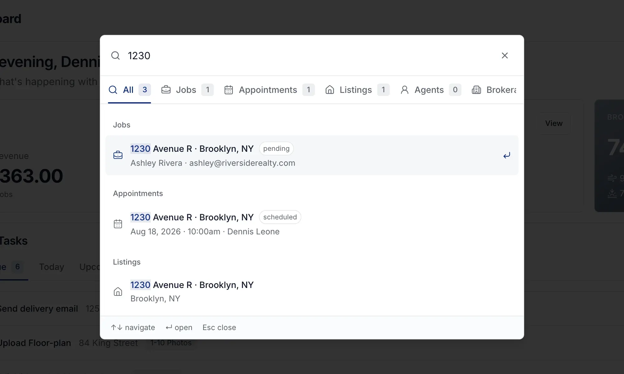Click the building icon in Brokerages tab
624x374 pixels.
(x=476, y=90)
